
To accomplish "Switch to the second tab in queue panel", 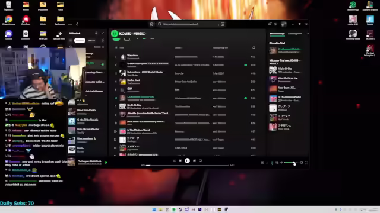I will 295,34.
